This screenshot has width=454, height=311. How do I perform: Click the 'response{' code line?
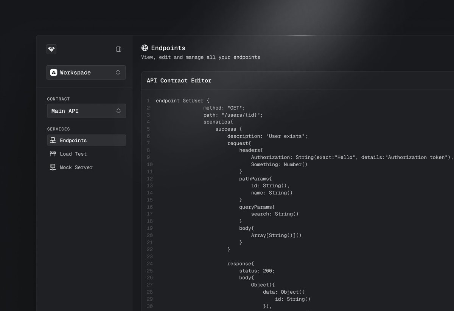(x=241, y=264)
